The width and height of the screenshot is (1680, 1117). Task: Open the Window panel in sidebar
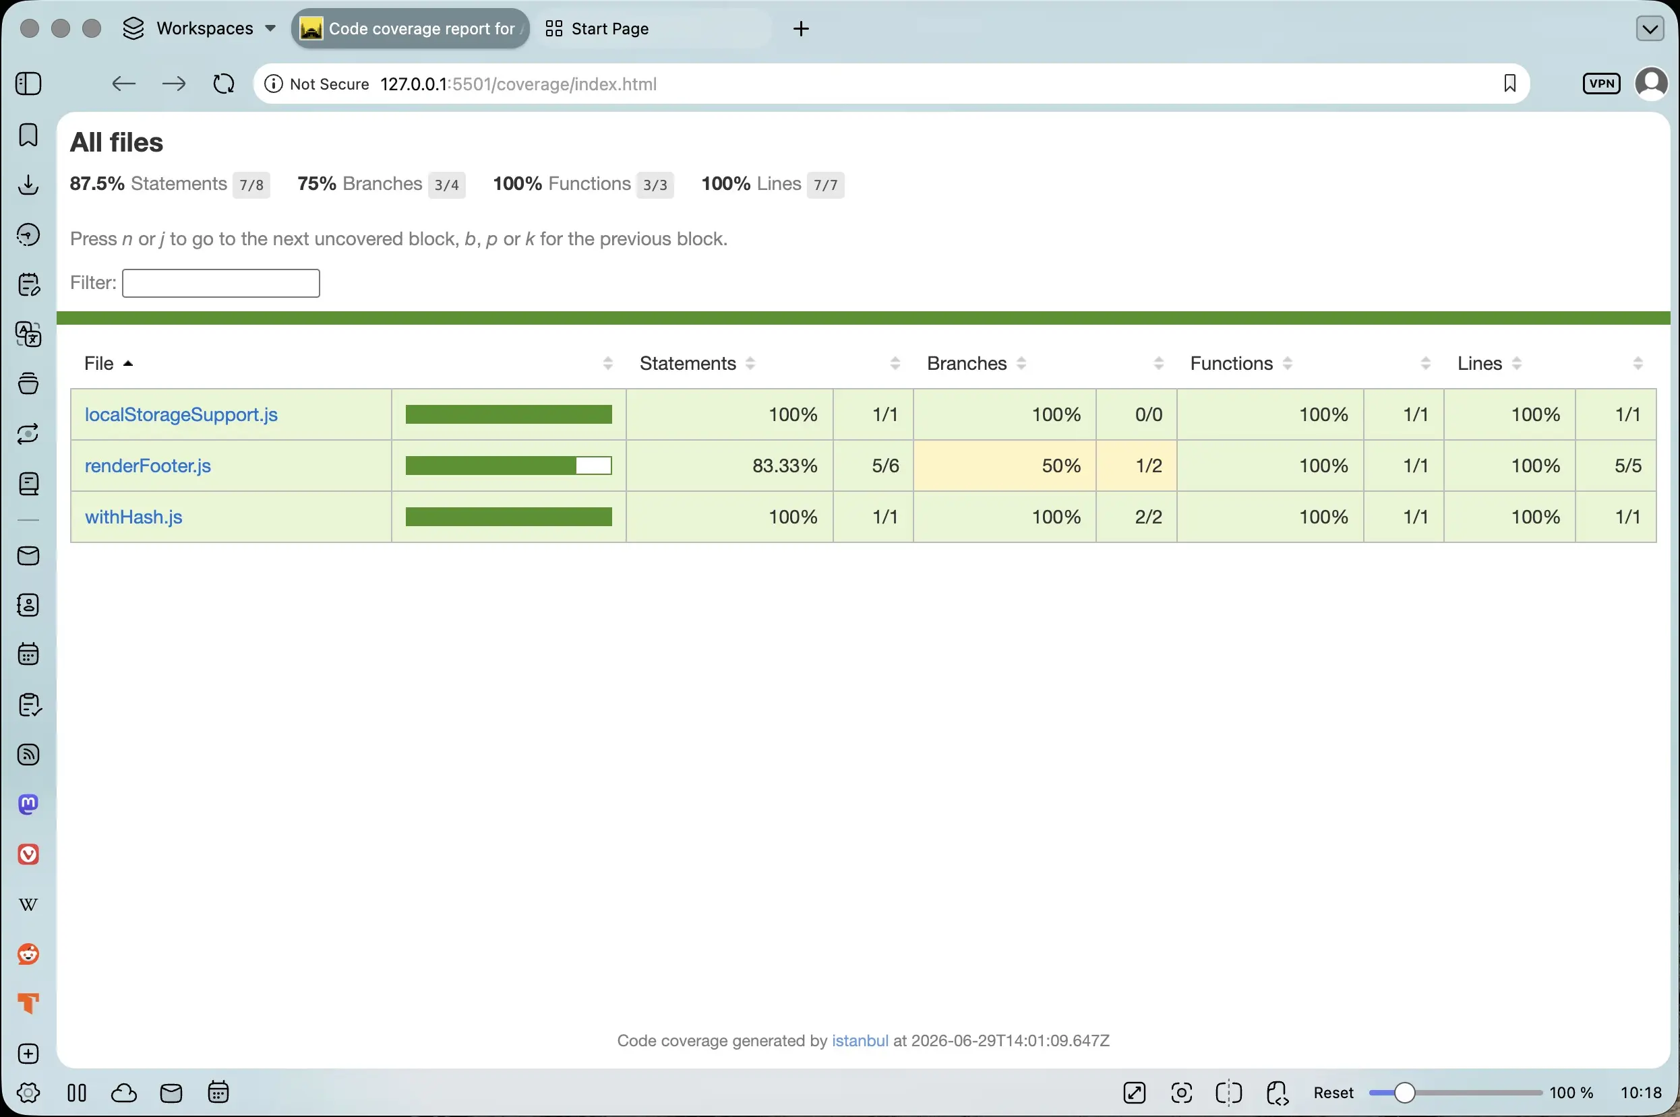(x=28, y=383)
